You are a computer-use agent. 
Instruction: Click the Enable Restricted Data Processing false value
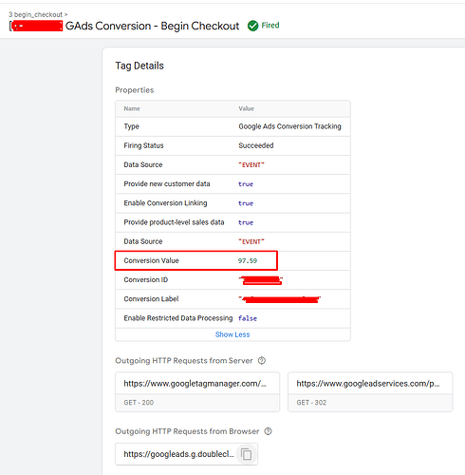pyautogui.click(x=248, y=318)
